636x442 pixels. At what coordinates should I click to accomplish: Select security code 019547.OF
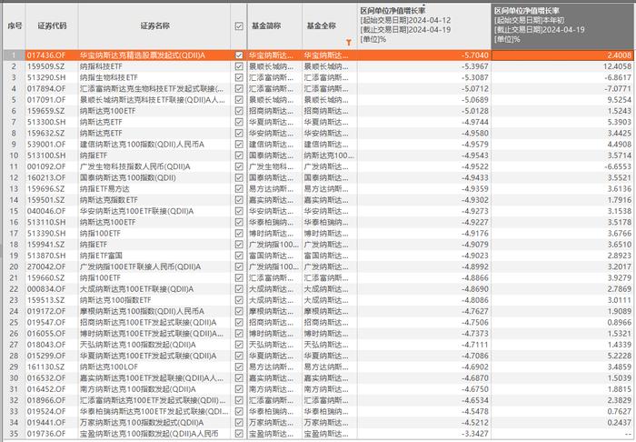click(x=46, y=322)
